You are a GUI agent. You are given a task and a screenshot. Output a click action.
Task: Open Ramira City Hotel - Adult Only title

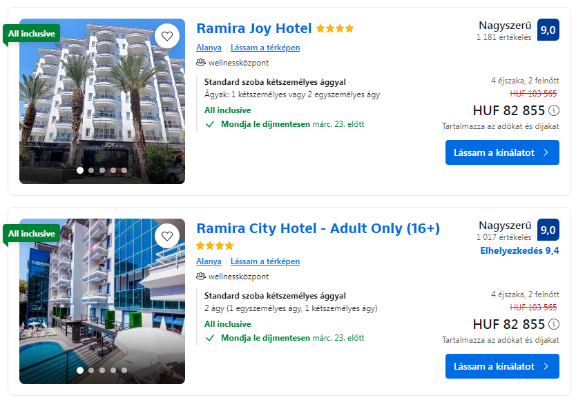click(x=318, y=228)
